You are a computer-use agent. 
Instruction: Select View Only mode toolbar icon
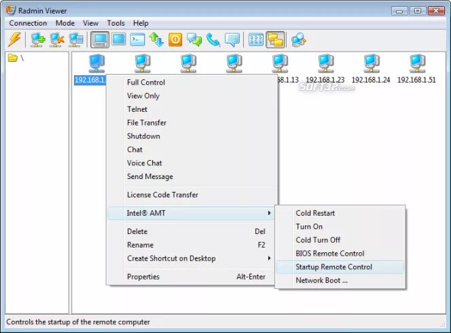(119, 39)
